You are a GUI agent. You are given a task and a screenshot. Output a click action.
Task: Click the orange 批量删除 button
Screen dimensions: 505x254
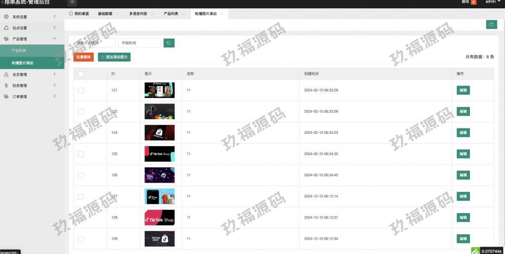pos(83,58)
